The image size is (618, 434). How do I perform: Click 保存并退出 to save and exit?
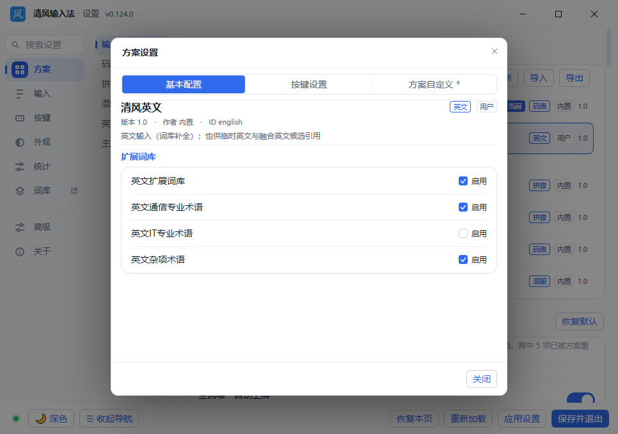pyautogui.click(x=580, y=419)
